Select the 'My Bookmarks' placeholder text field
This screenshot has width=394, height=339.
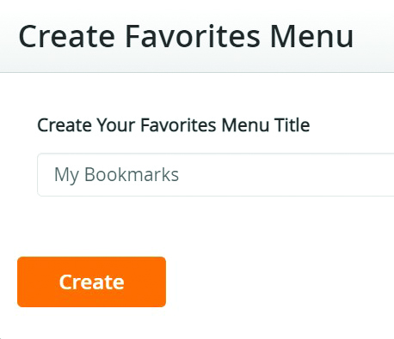[216, 174]
